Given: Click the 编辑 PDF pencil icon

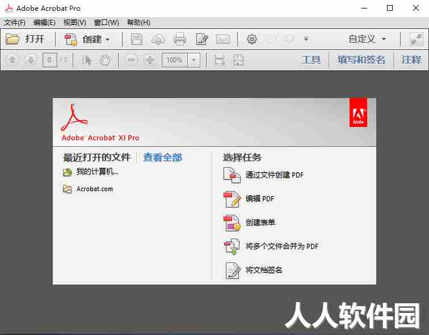Looking at the screenshot, I should tap(232, 199).
